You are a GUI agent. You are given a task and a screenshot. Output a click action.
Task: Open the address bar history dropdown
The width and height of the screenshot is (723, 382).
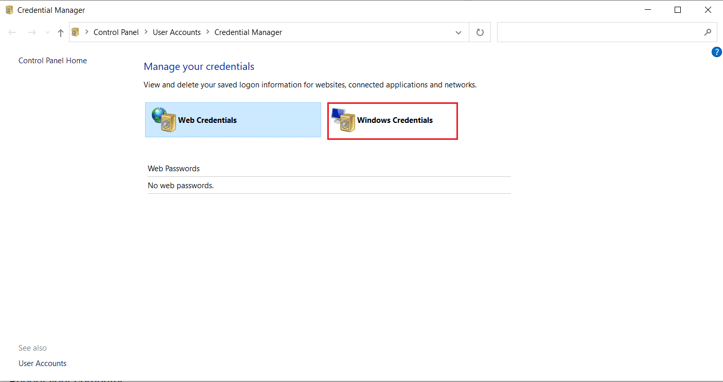[x=458, y=32]
